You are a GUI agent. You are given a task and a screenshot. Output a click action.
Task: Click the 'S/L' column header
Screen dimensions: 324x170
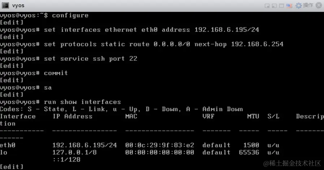click(273, 117)
